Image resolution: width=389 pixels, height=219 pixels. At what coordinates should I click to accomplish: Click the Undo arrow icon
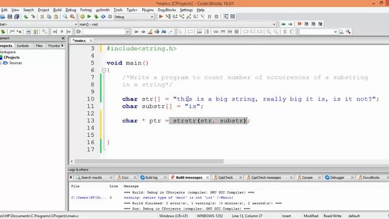pos(26,16)
